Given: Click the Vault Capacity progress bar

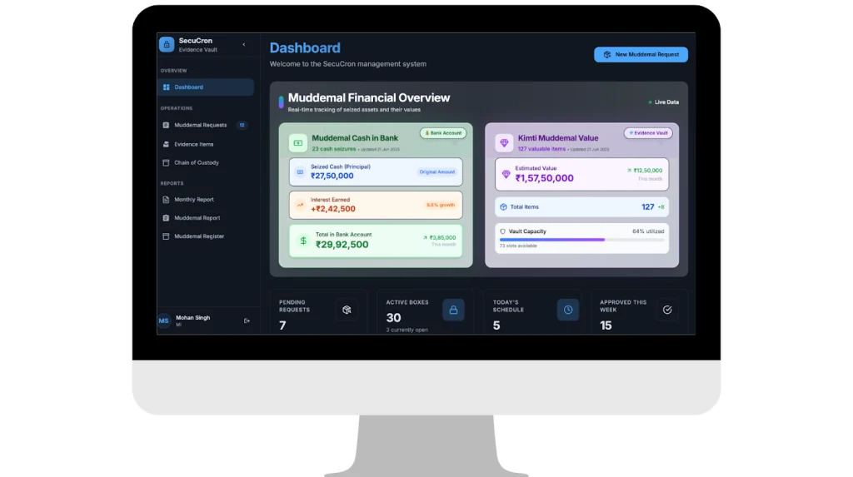Looking at the screenshot, I should click(581, 240).
